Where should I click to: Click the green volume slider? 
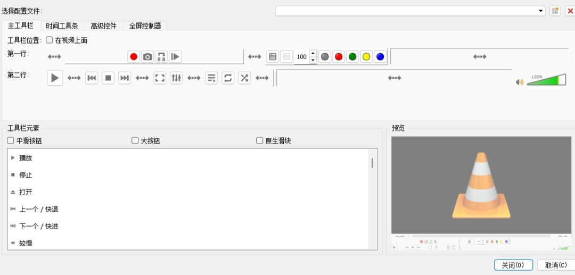(x=546, y=80)
